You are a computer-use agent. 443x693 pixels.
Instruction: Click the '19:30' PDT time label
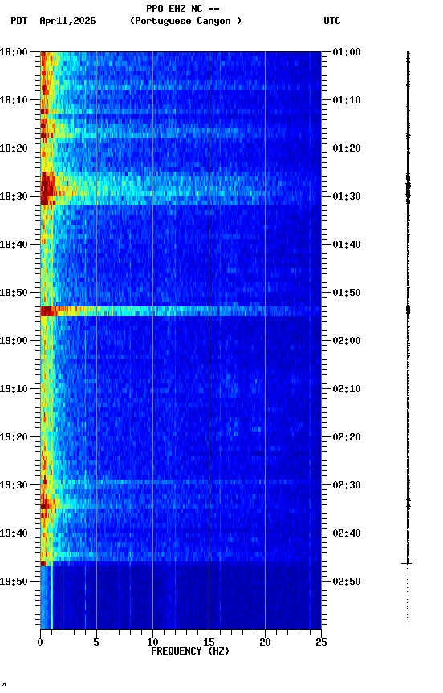[14, 486]
